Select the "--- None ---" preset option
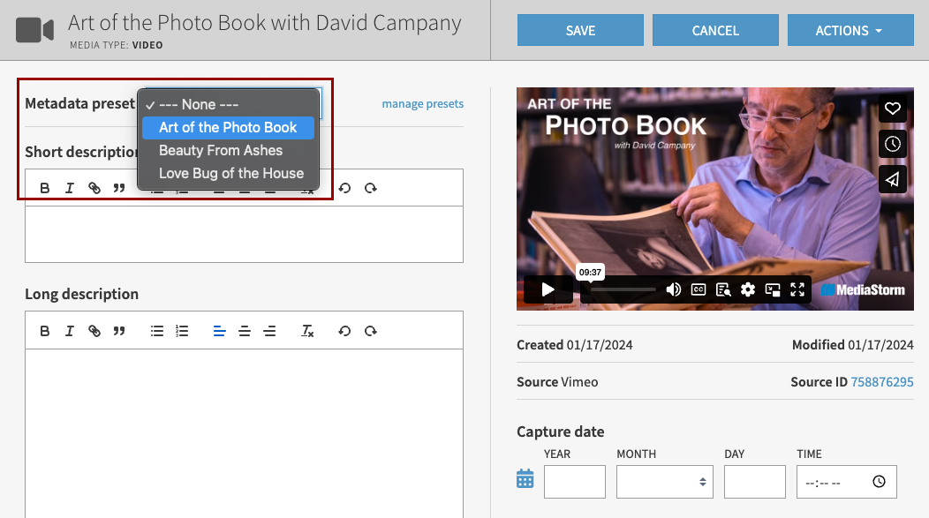 click(199, 104)
